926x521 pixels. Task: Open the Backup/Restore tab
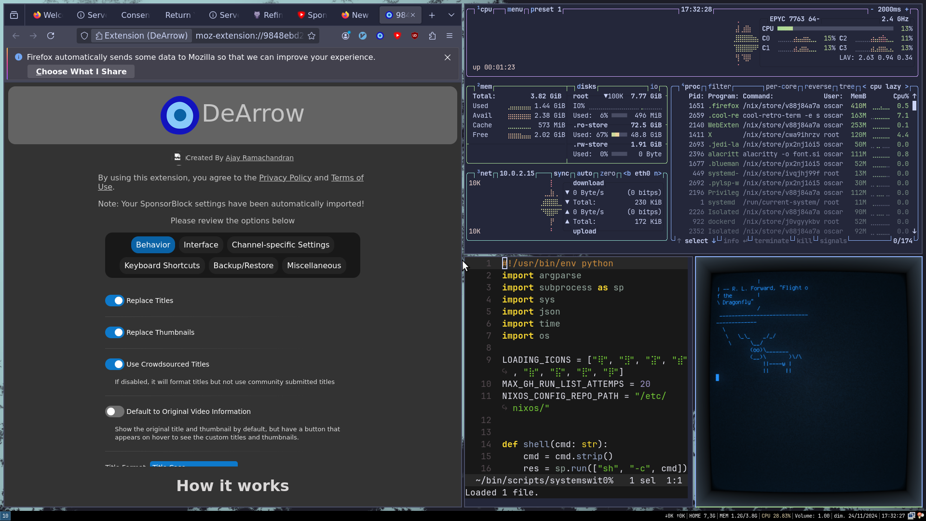[x=244, y=265]
